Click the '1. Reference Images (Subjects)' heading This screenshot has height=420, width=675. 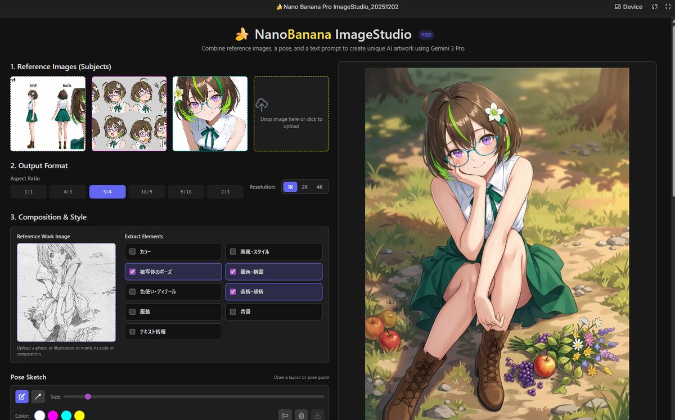[61, 66]
